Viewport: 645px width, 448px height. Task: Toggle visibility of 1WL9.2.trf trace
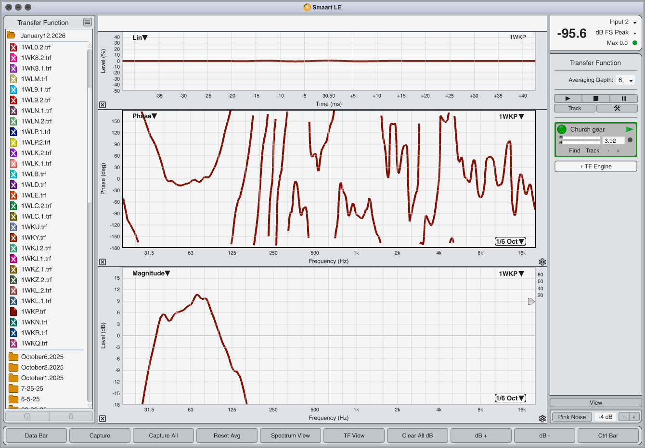[13, 100]
